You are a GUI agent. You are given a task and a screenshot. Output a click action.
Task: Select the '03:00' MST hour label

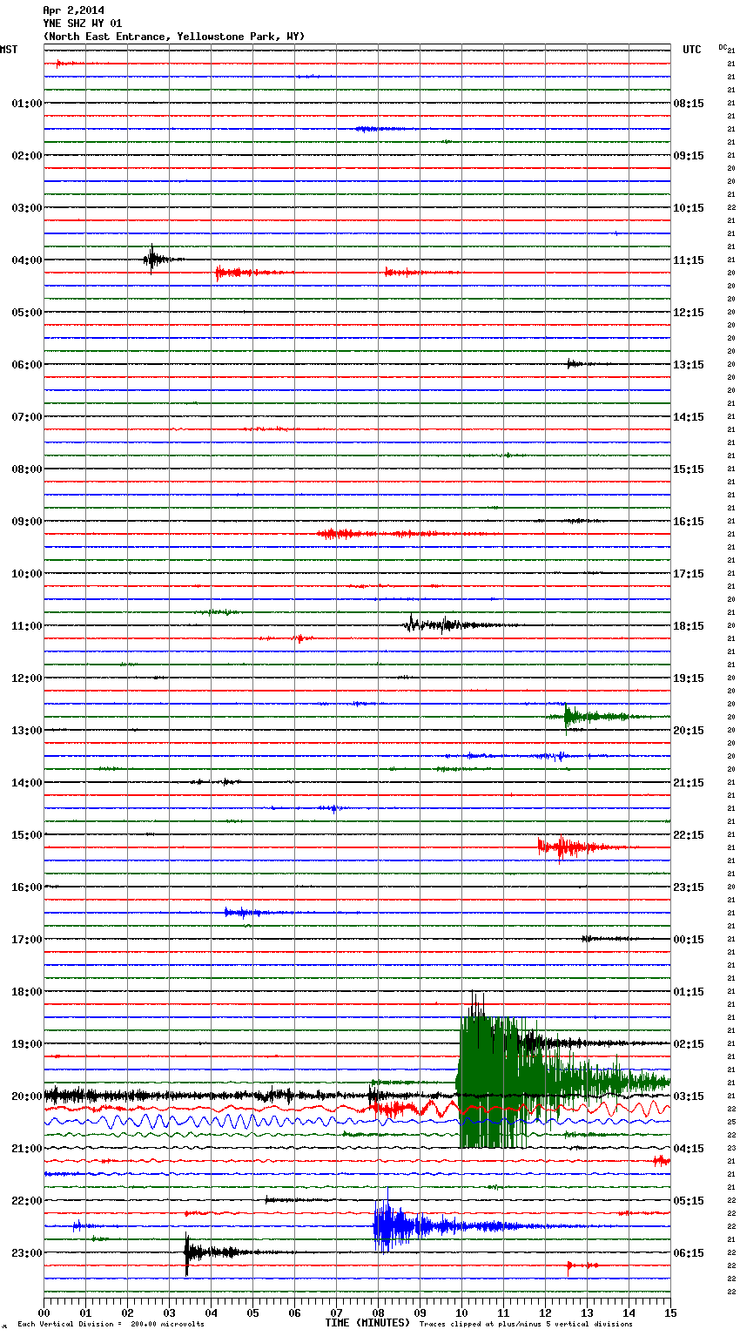pos(27,208)
